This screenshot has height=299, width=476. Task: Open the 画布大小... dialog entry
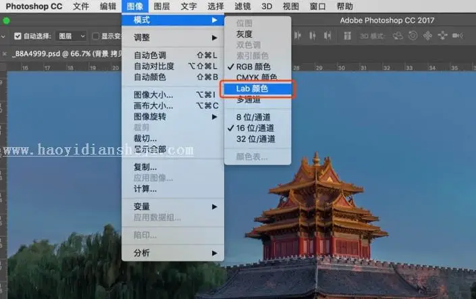pyautogui.click(x=173, y=106)
